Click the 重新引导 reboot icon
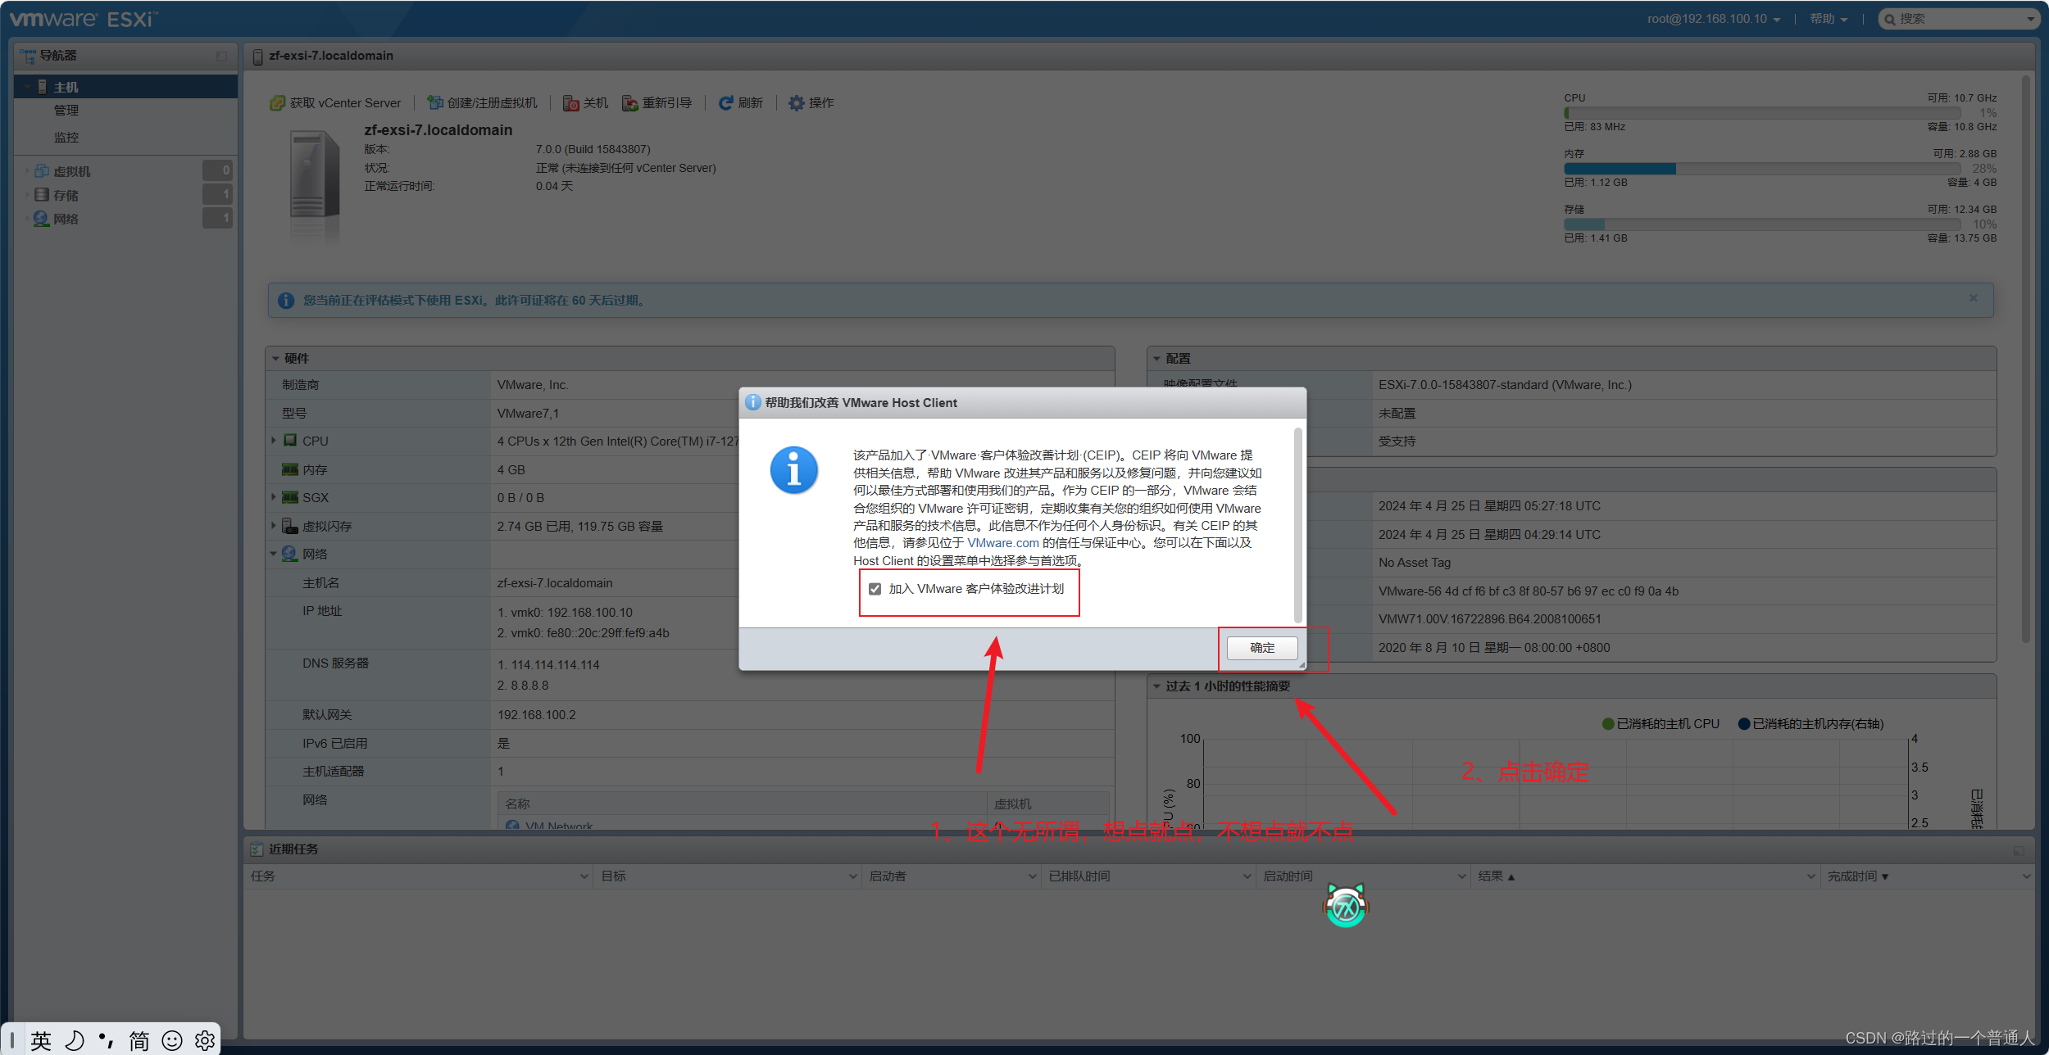This screenshot has width=2049, height=1055. pyautogui.click(x=629, y=103)
